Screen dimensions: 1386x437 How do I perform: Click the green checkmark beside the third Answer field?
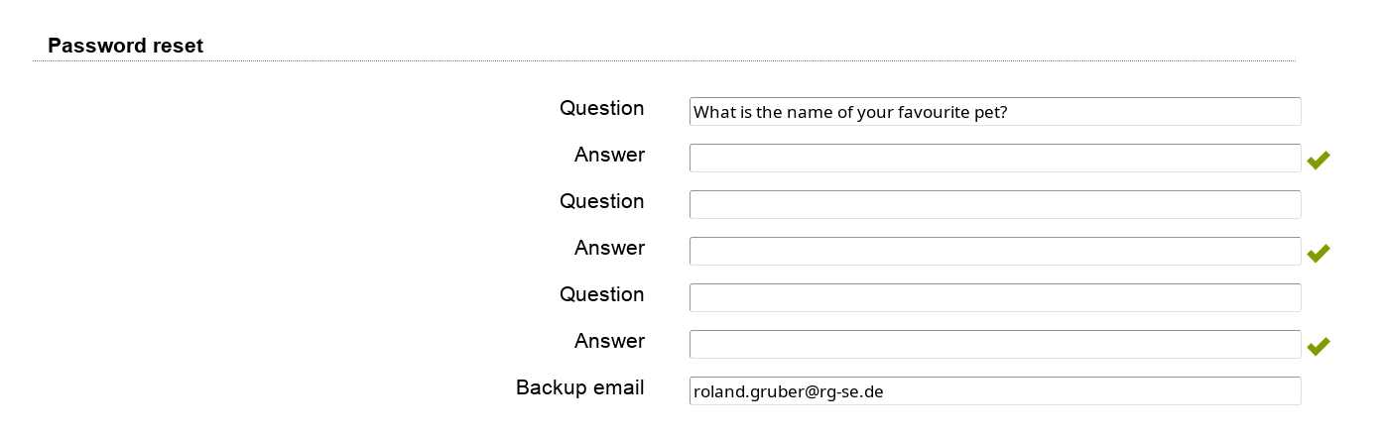click(x=1318, y=346)
